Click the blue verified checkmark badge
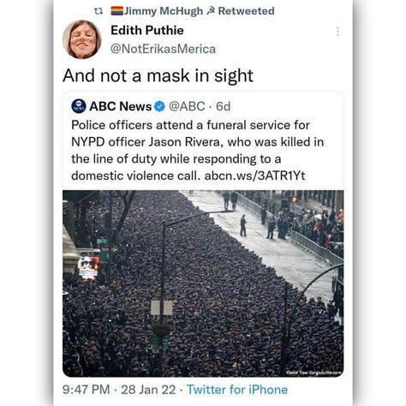Viewport: 406px width, 406px height. pyautogui.click(x=159, y=106)
